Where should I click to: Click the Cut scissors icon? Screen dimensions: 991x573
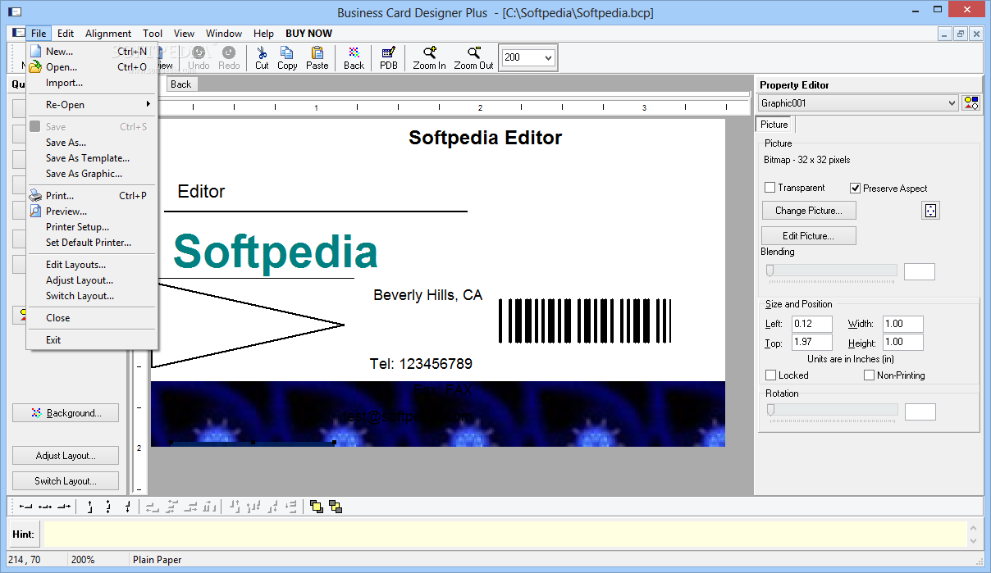pos(262,57)
